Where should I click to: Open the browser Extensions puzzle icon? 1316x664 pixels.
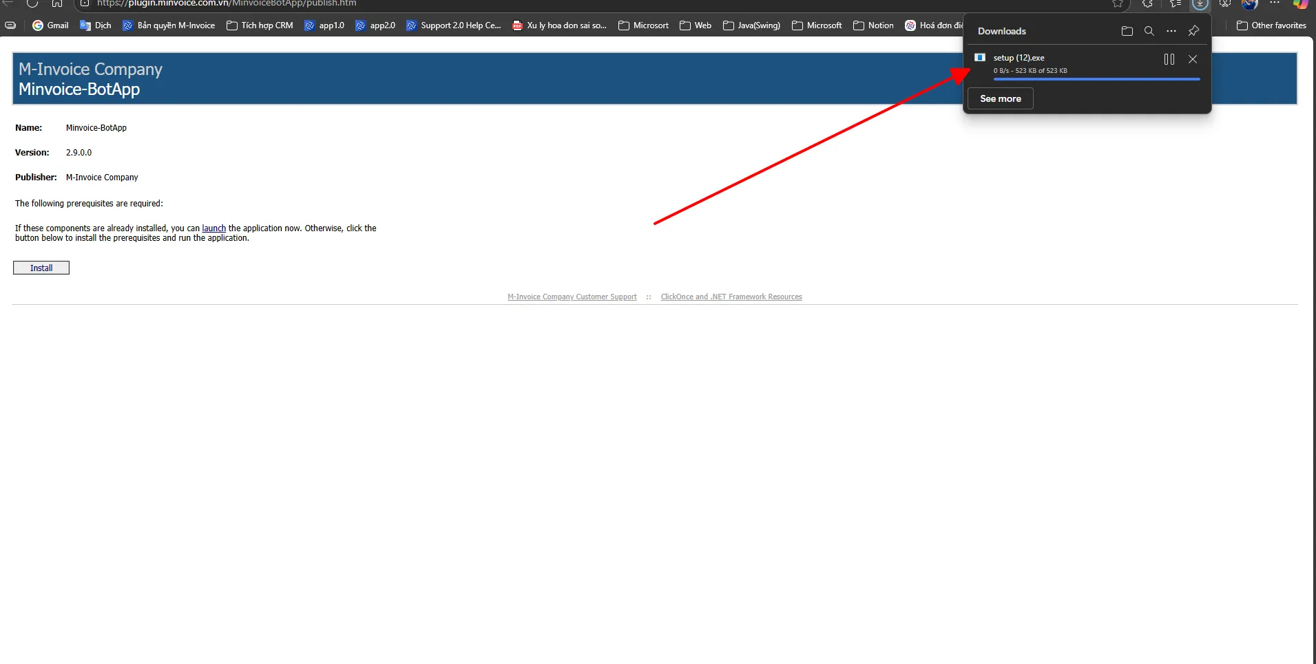tap(1147, 3)
